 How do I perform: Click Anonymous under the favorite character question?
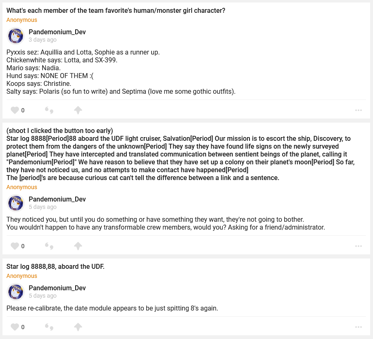click(21, 20)
